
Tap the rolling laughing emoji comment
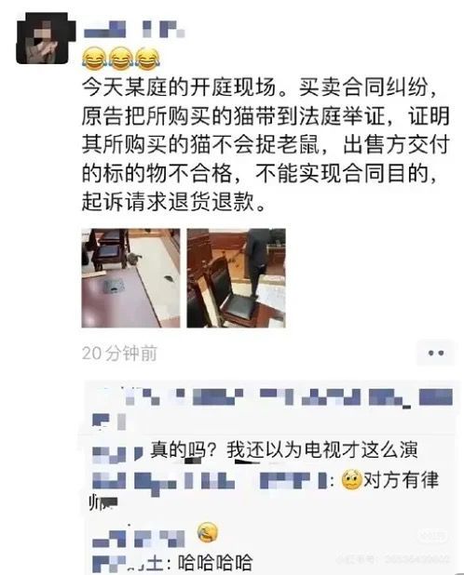(x=208, y=533)
